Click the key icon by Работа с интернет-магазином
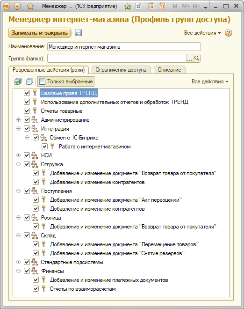244x309 pixels. point(52,146)
